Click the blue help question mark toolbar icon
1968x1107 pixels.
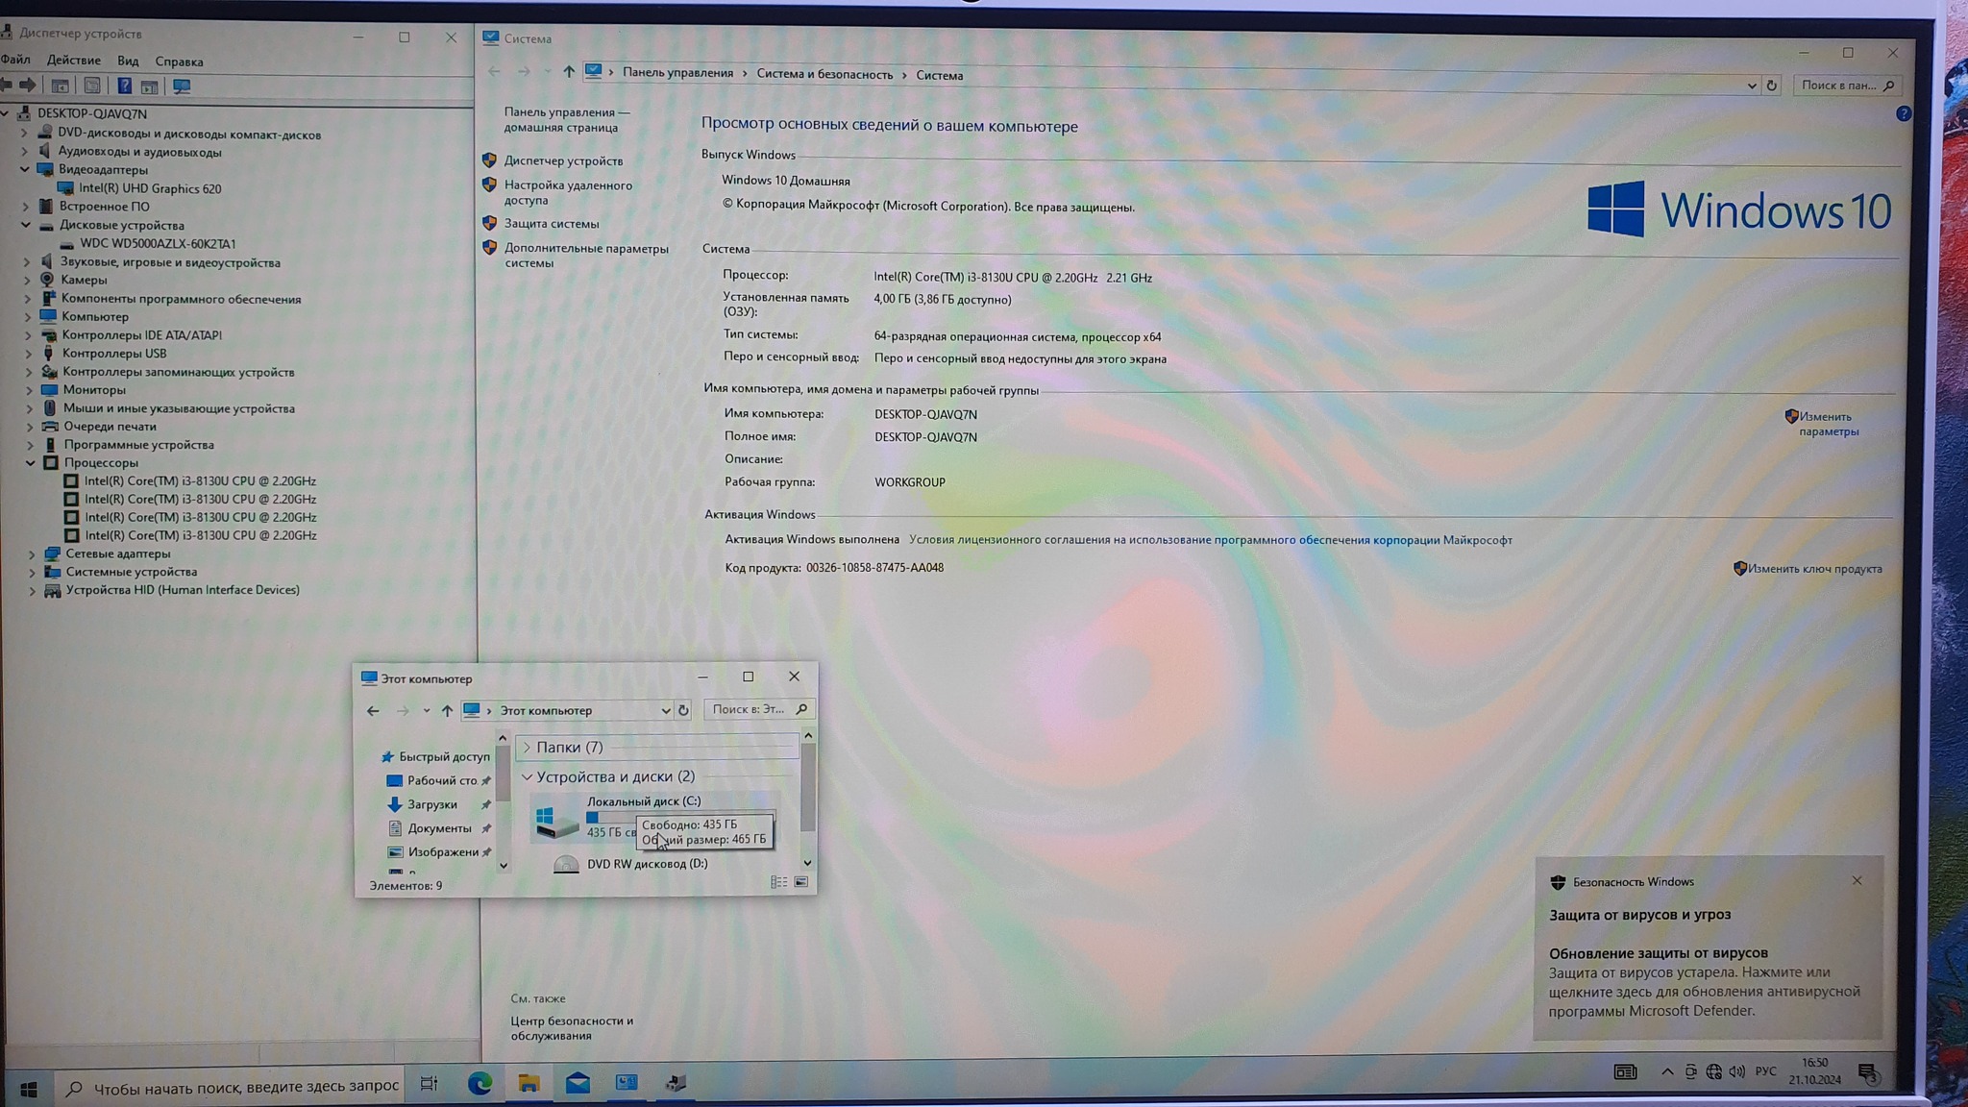coord(124,86)
